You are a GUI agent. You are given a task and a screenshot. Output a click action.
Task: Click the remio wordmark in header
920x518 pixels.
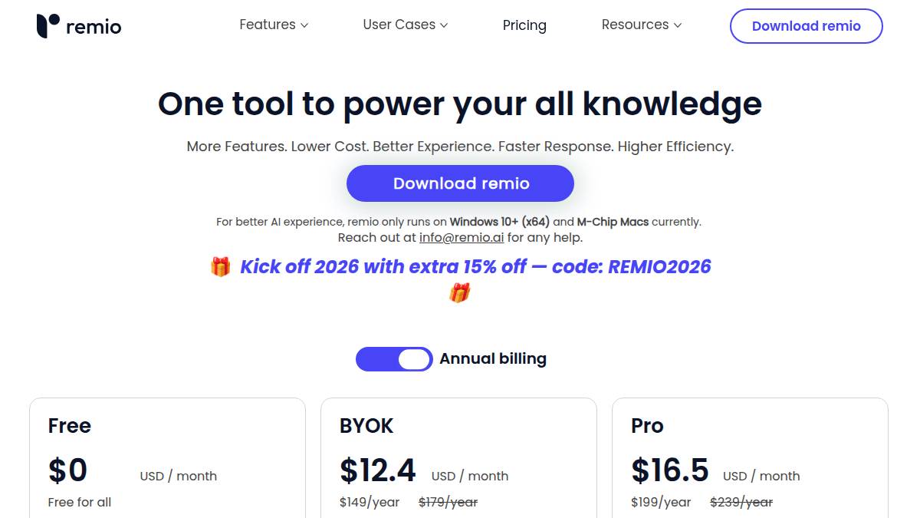[94, 27]
